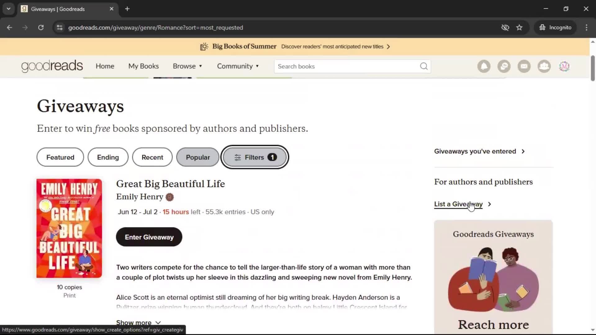Click the chevron on Big Books of Summer banner

[x=388, y=47]
